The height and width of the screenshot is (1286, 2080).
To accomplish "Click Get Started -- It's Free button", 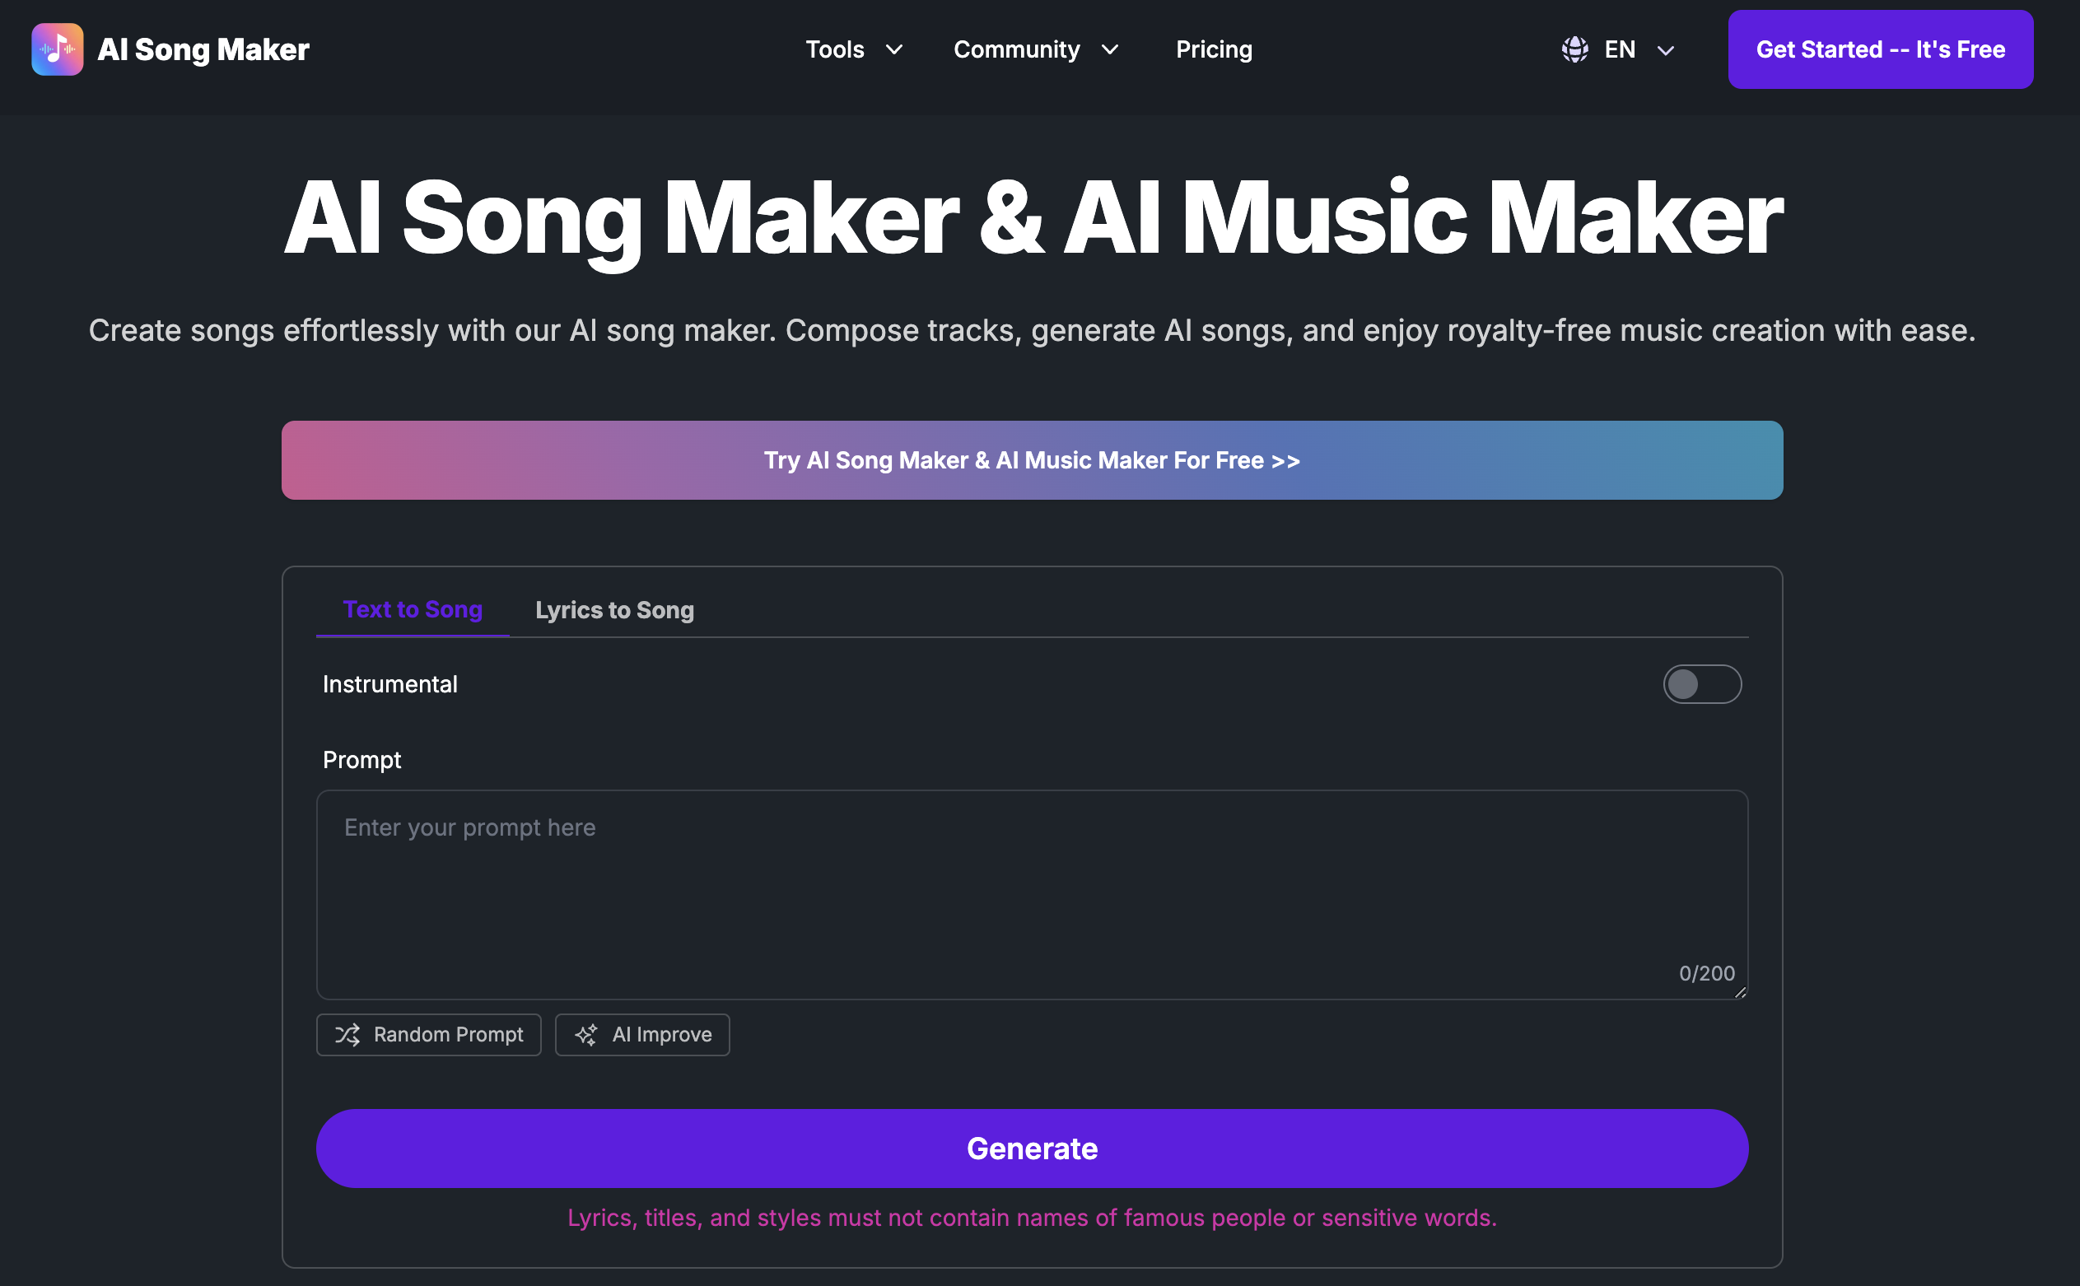I will pyautogui.click(x=1880, y=49).
